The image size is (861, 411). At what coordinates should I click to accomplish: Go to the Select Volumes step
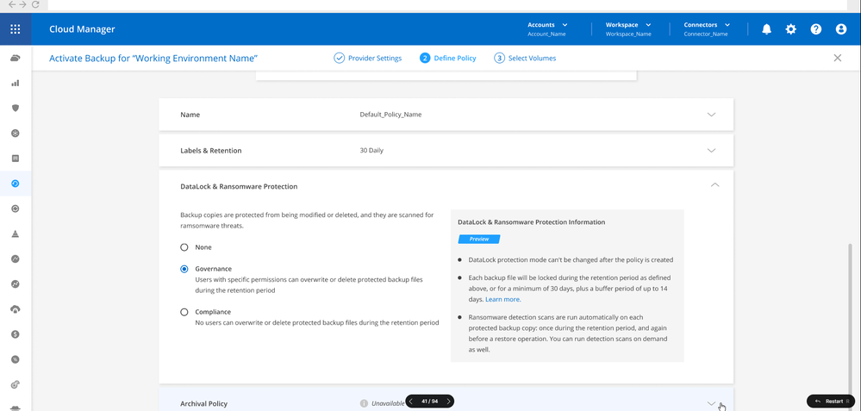click(525, 59)
